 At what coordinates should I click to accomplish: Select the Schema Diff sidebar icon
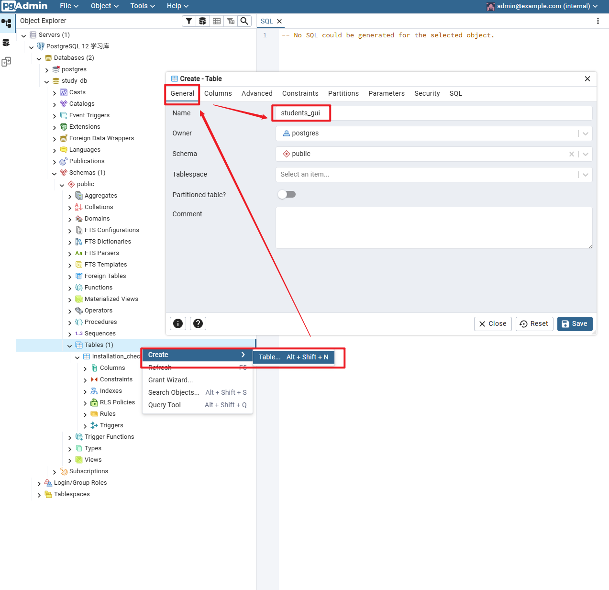point(6,62)
